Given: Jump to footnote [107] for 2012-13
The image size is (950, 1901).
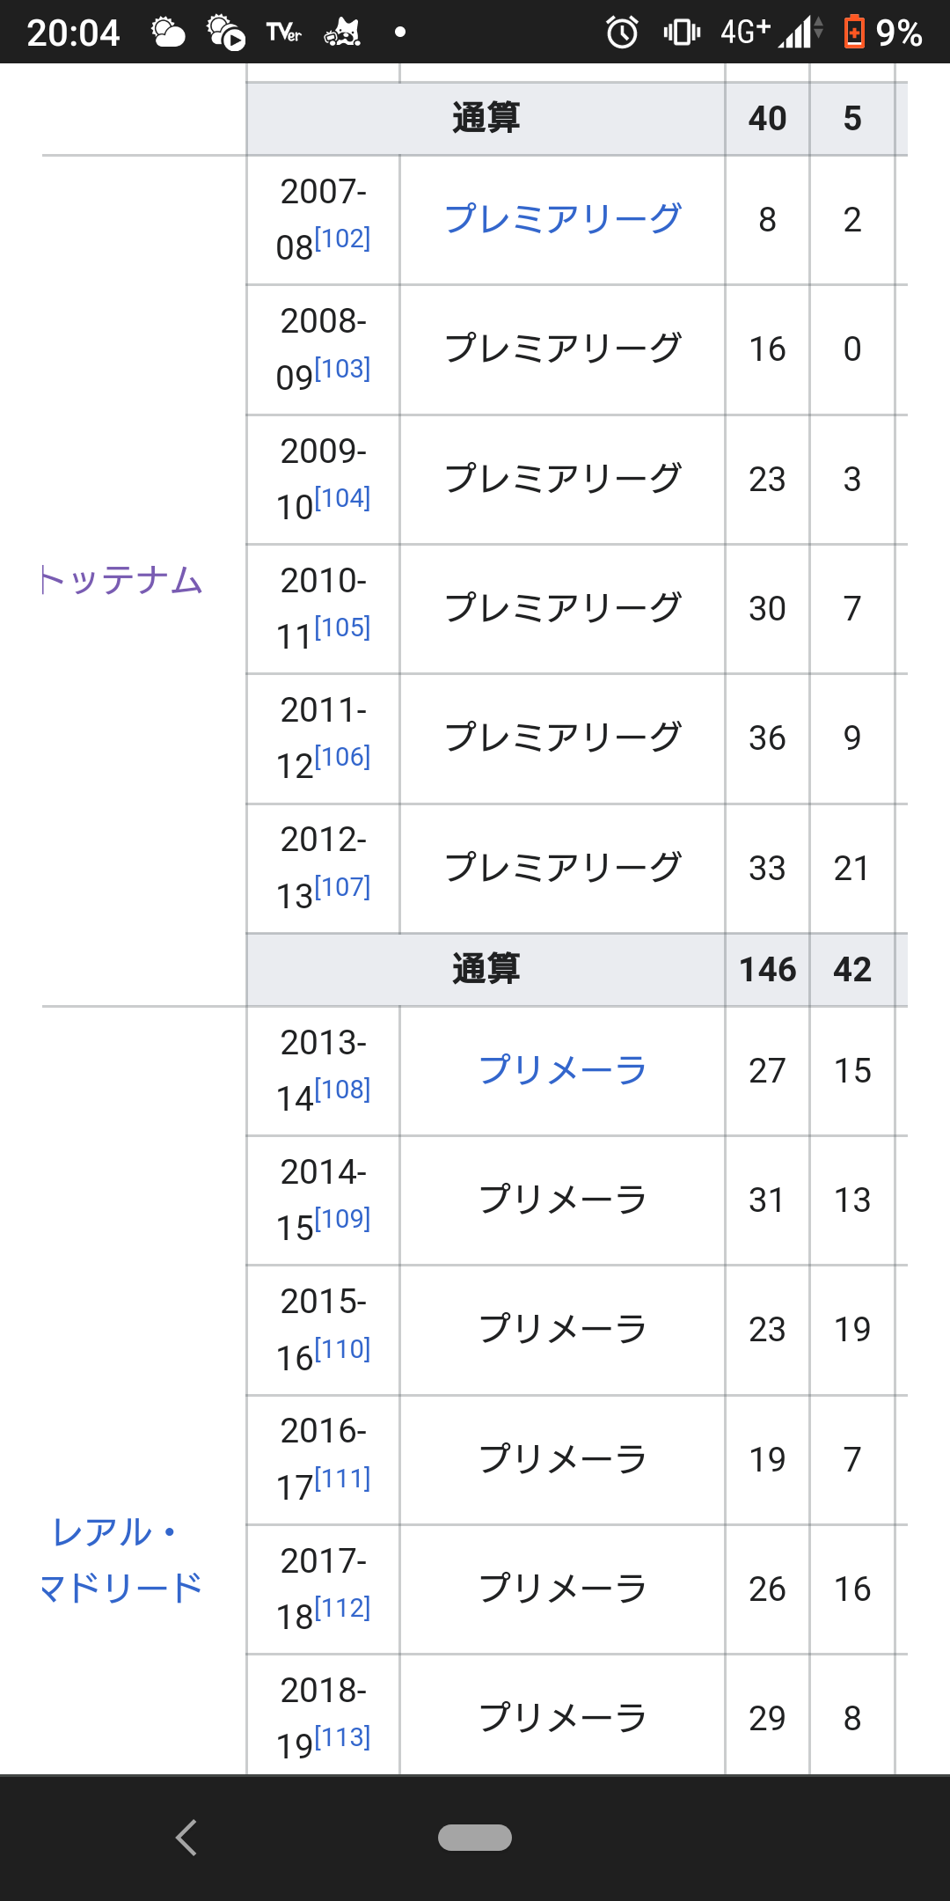Looking at the screenshot, I should [x=342, y=887].
